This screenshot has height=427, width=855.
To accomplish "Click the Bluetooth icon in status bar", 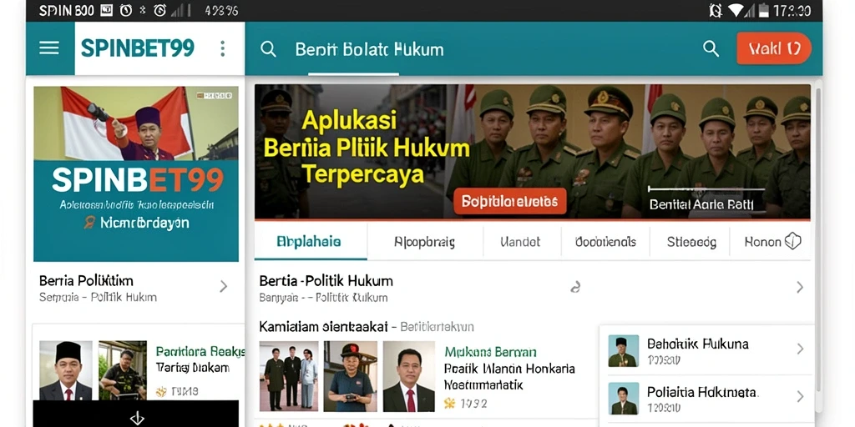I will click(143, 10).
